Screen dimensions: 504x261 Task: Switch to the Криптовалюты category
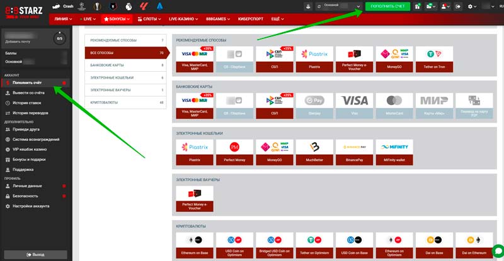coord(125,102)
